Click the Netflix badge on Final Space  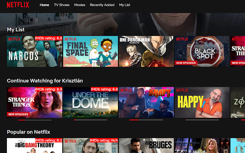coord(70,39)
